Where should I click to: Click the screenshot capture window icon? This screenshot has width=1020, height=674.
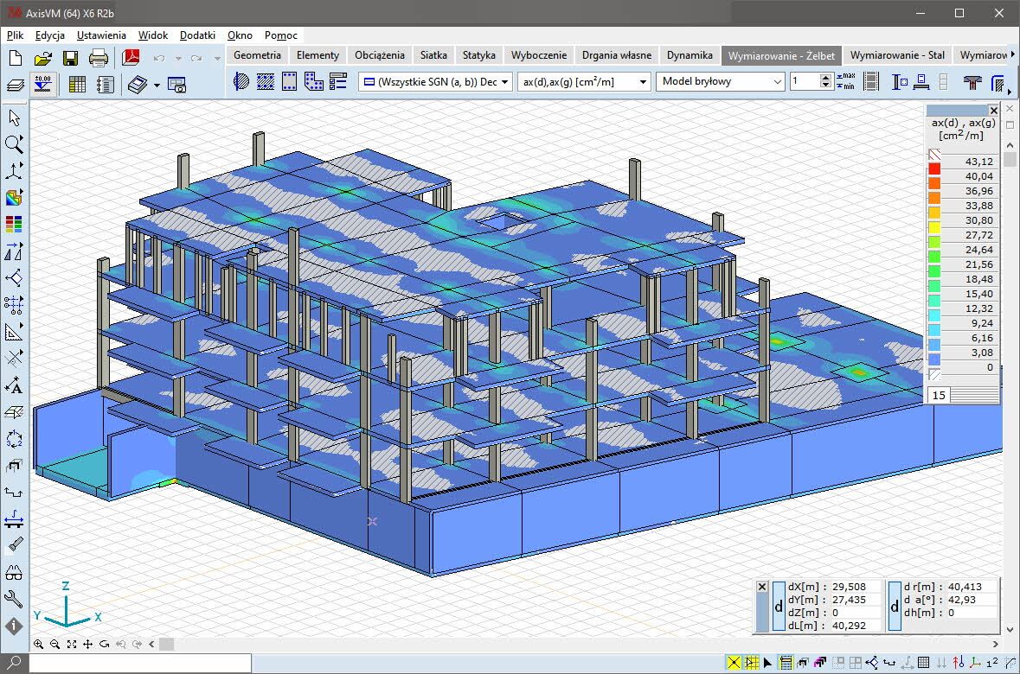[x=176, y=85]
